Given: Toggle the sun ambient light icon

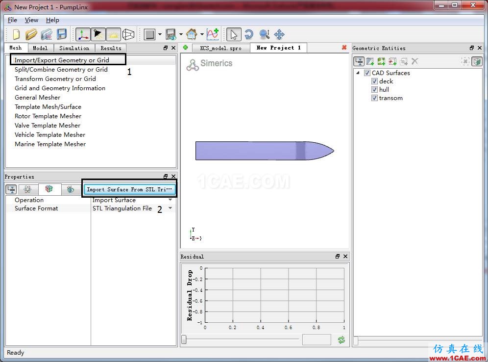Looking at the screenshot, I should pos(113,34).
